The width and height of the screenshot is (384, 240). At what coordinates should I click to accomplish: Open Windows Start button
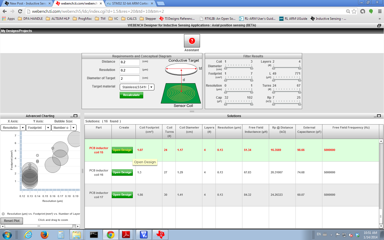(x=7, y=235)
